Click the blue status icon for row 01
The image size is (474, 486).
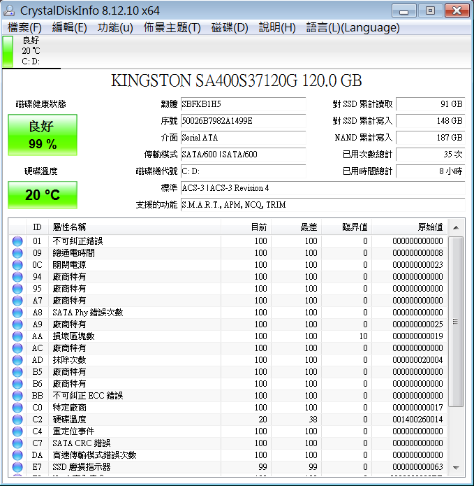click(x=17, y=241)
